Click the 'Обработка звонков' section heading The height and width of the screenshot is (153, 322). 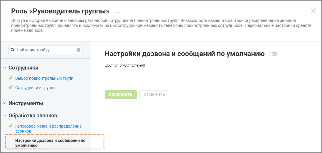click(33, 116)
